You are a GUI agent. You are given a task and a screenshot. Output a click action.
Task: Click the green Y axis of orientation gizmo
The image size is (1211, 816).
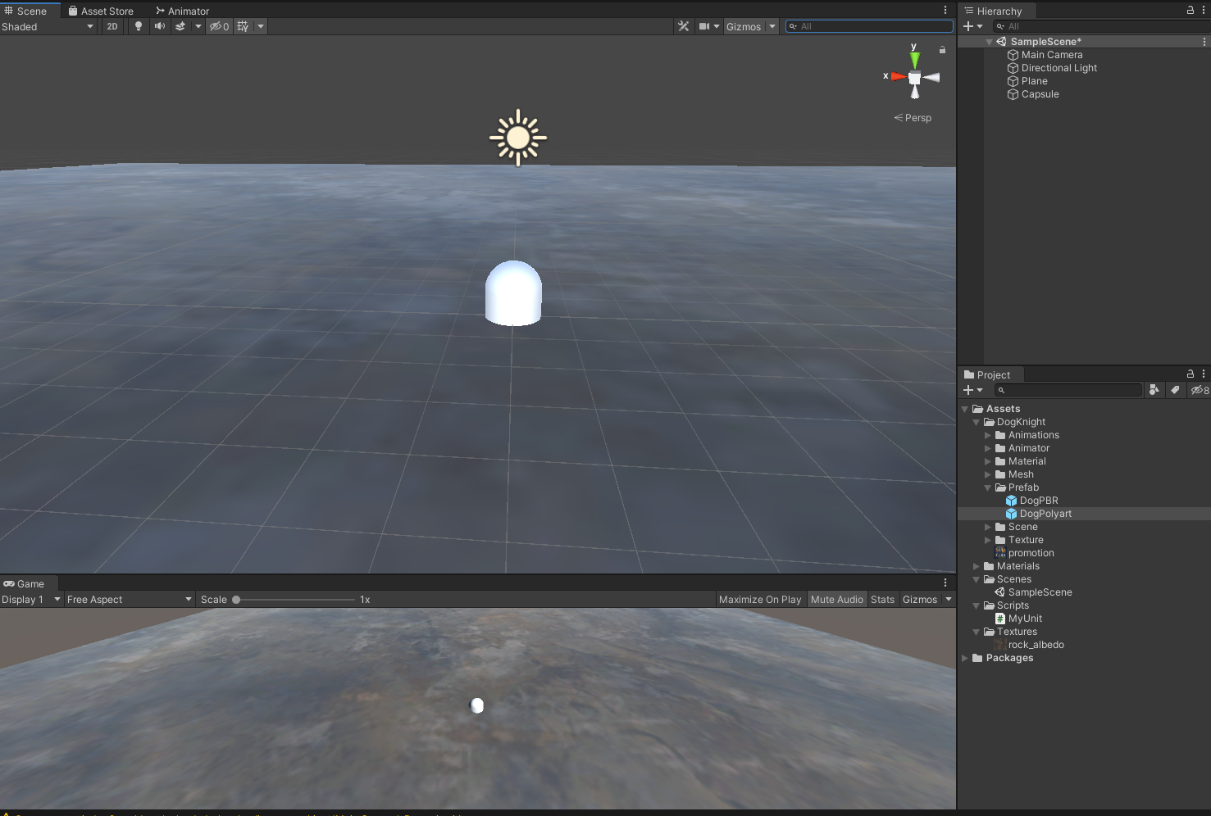[914, 59]
